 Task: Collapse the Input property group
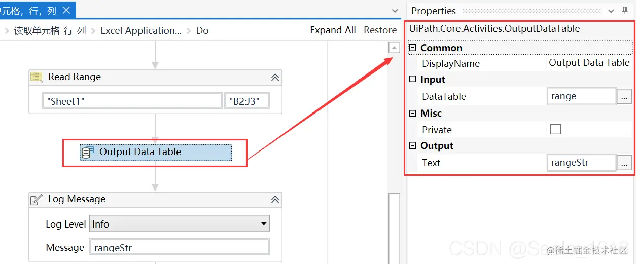tap(413, 79)
